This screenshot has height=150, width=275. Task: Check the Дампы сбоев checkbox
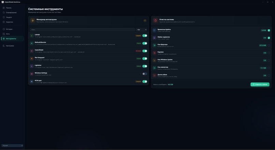(x=269, y=76)
